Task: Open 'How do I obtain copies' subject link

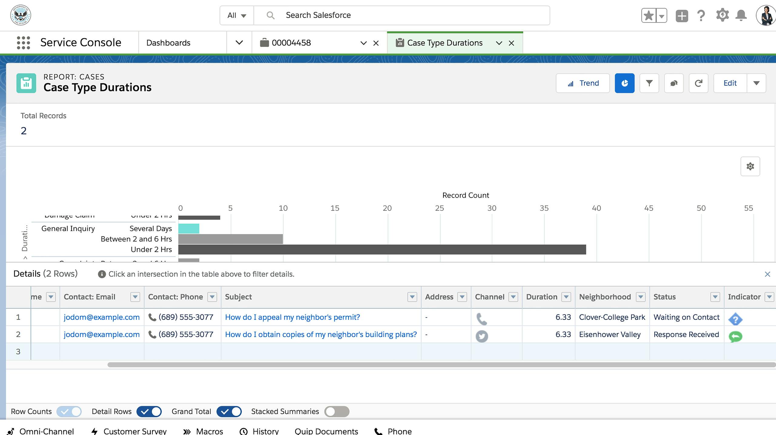Action: pos(321,335)
